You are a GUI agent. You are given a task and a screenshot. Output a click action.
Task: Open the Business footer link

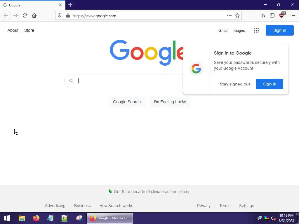pos(82,206)
